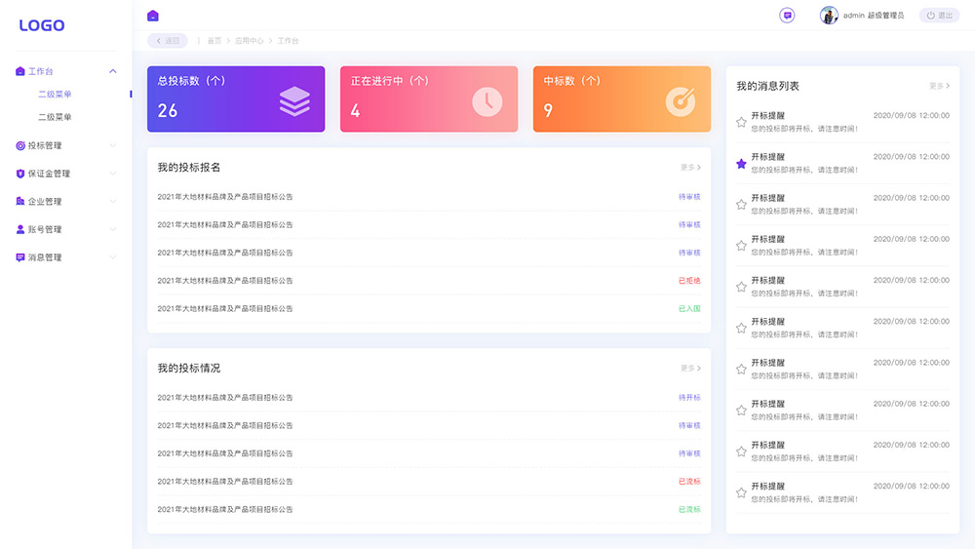Click the layers icon on 总投标数 card
Viewport: 975px width, 549px height.
[x=294, y=101]
